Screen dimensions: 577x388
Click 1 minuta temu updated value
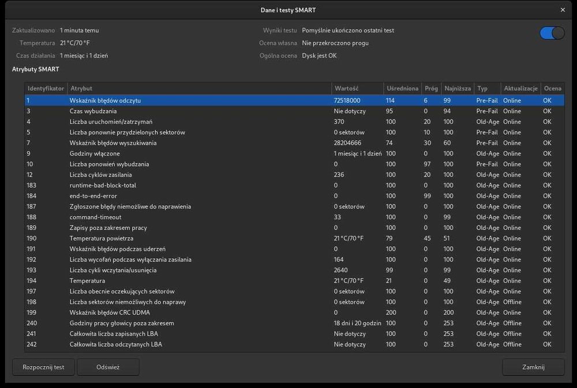pyautogui.click(x=79, y=31)
